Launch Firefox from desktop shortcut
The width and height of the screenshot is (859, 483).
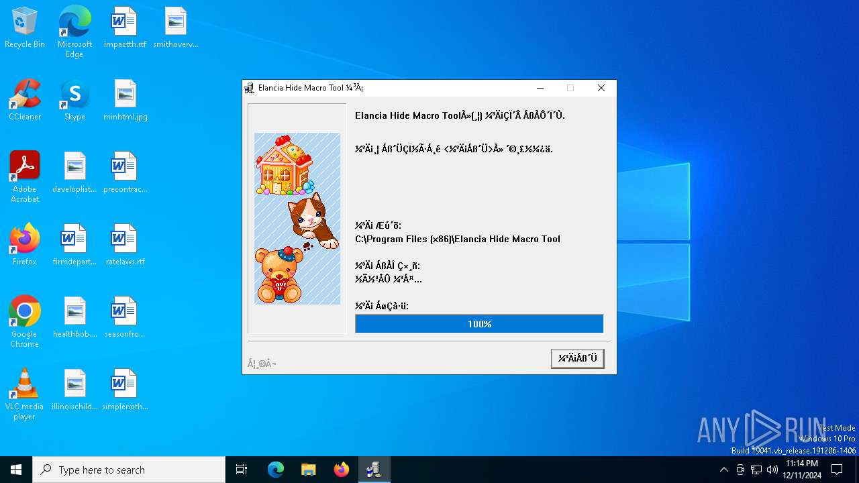point(25,246)
